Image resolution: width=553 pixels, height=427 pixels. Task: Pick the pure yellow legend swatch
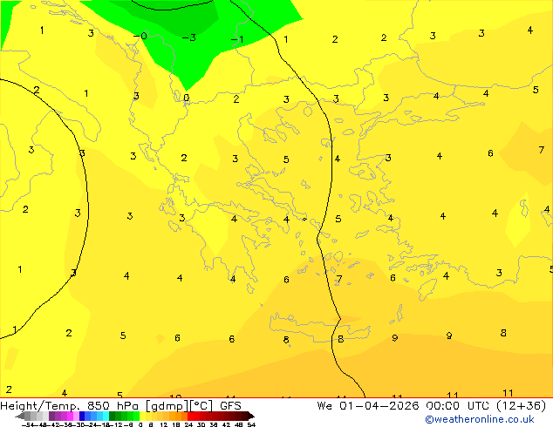click(x=142, y=416)
